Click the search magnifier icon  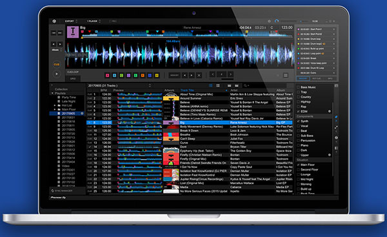[x=245, y=85]
